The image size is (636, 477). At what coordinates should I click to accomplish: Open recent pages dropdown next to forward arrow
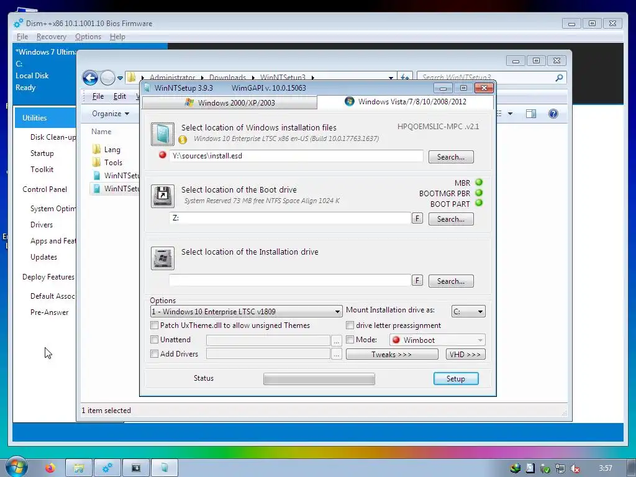(x=120, y=78)
